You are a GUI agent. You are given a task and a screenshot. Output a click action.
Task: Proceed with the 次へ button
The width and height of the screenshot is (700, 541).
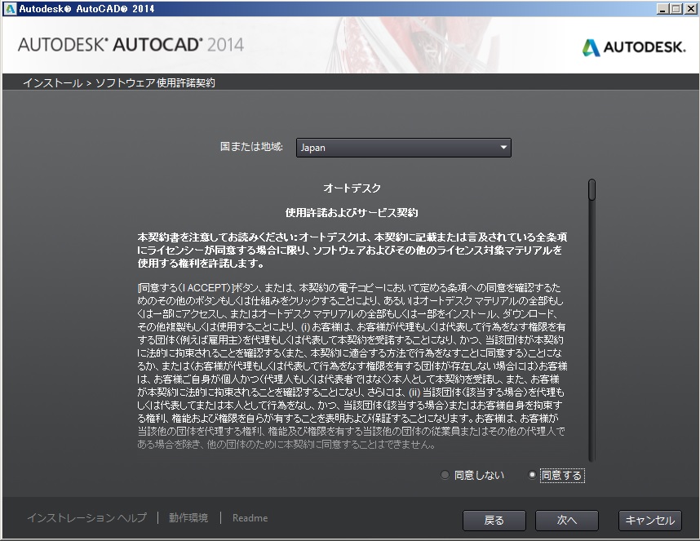[x=567, y=520]
